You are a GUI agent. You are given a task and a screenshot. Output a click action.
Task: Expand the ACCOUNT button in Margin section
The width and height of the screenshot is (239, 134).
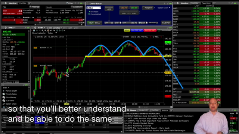coord(77,7)
